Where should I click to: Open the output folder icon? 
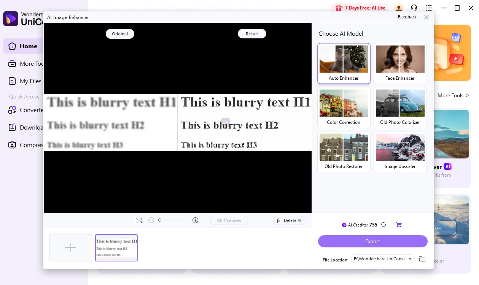[x=422, y=259]
